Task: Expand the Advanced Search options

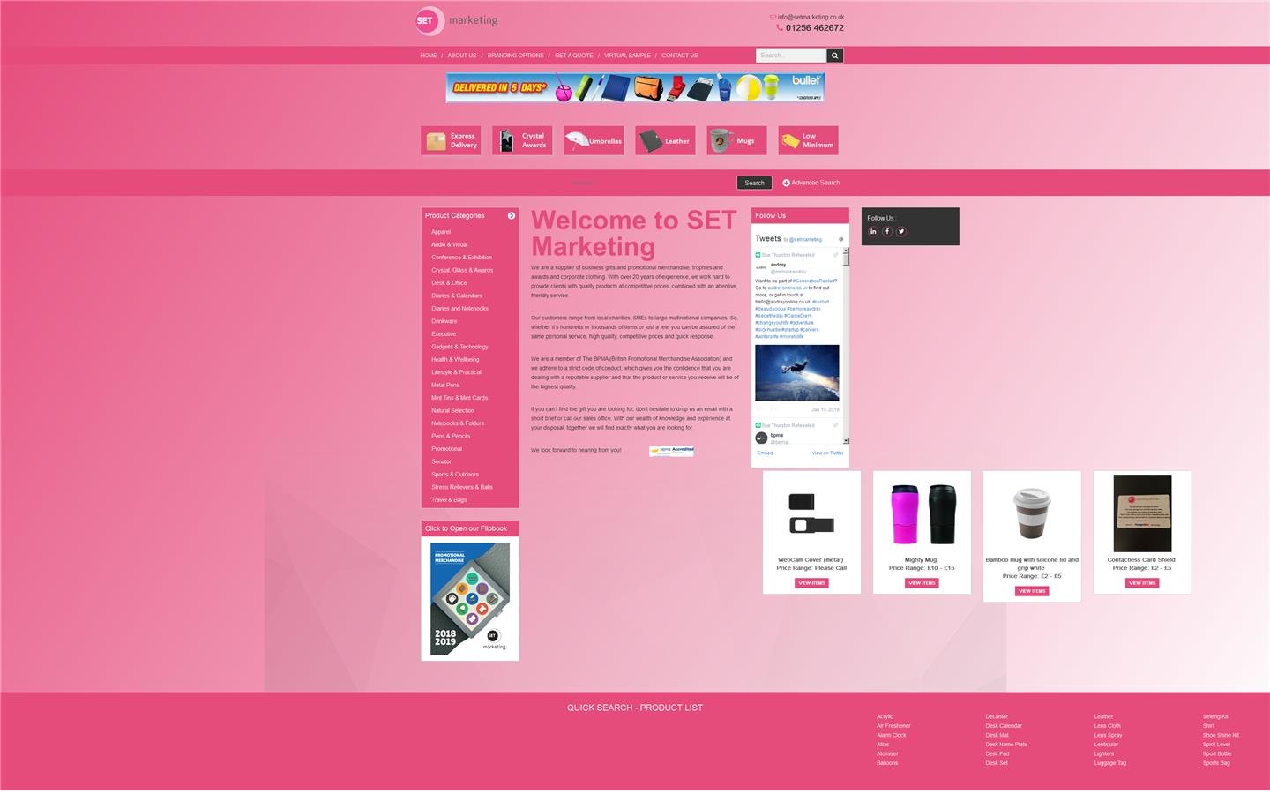Action: [810, 183]
